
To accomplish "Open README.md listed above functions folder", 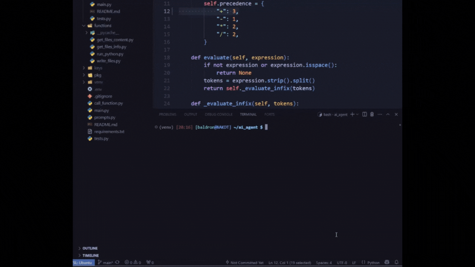I will [108, 11].
